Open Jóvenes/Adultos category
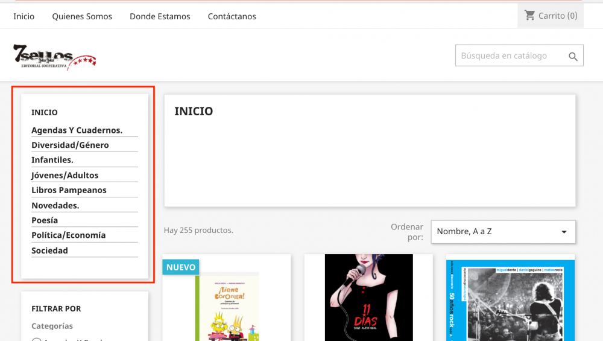The image size is (603, 341). 65,175
